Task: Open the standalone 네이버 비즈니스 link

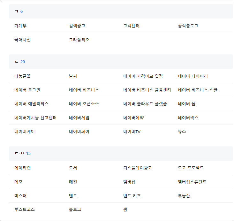Action: [84, 90]
